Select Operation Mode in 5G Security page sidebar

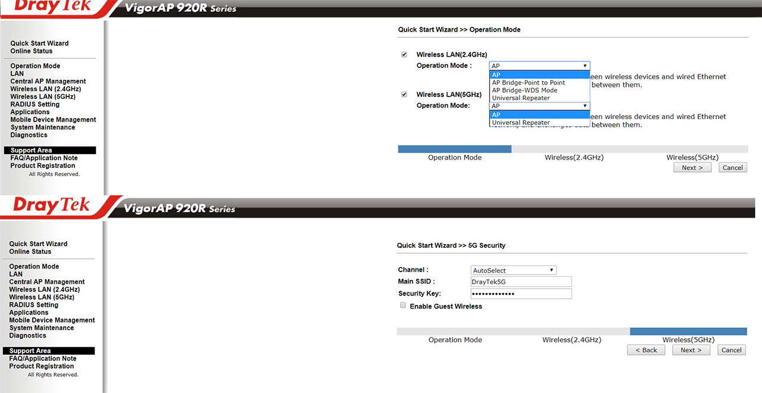[x=34, y=267]
